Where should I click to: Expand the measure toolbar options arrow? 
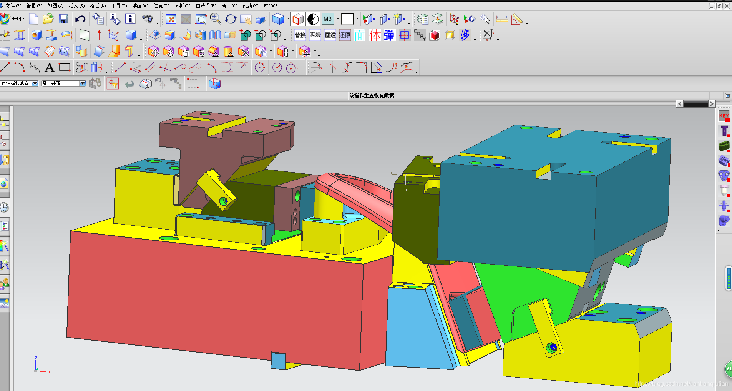pos(527,23)
